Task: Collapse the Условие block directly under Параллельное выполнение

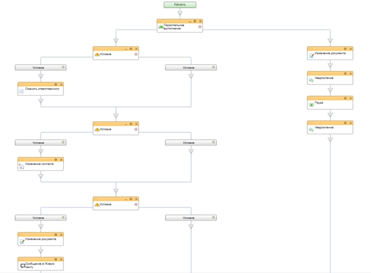Action: point(125,49)
